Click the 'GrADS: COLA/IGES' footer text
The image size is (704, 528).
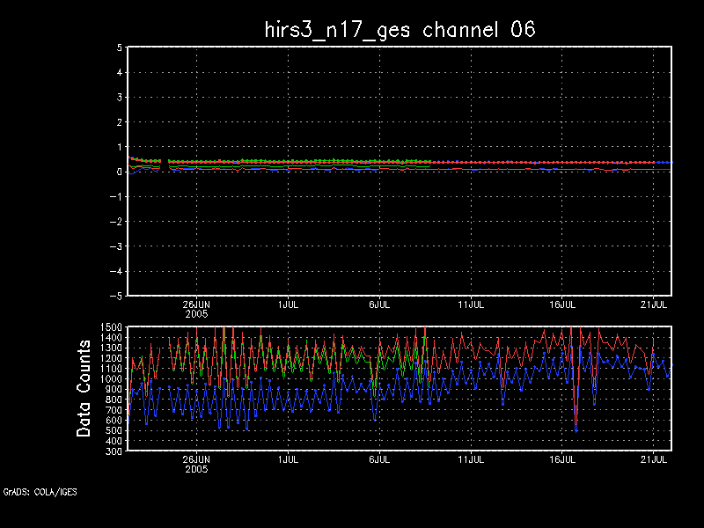pyautogui.click(x=40, y=492)
